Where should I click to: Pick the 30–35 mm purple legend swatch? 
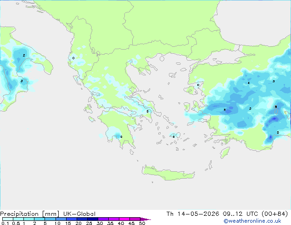click(103, 219)
